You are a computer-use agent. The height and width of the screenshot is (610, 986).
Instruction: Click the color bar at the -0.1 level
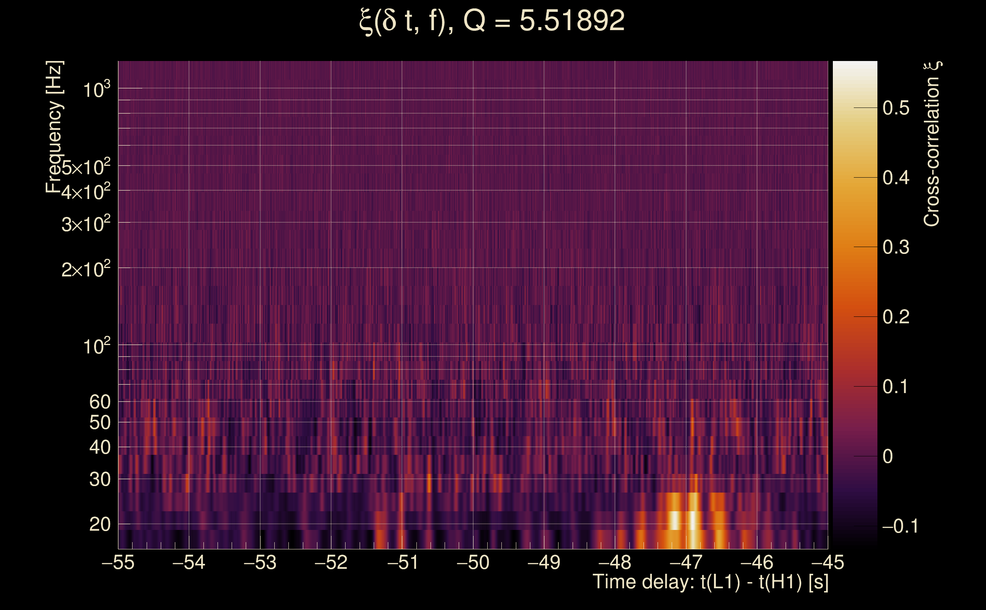pos(855,526)
